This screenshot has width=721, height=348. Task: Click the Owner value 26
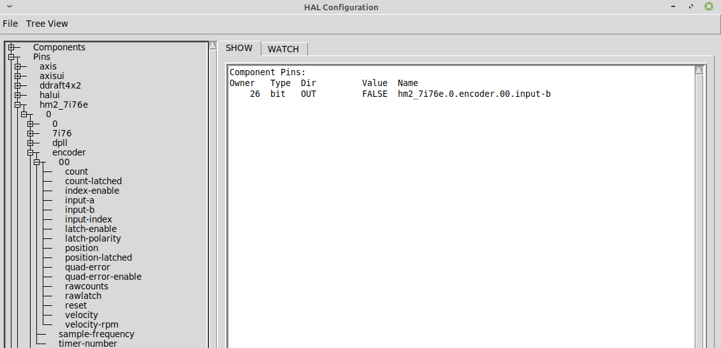pos(255,94)
